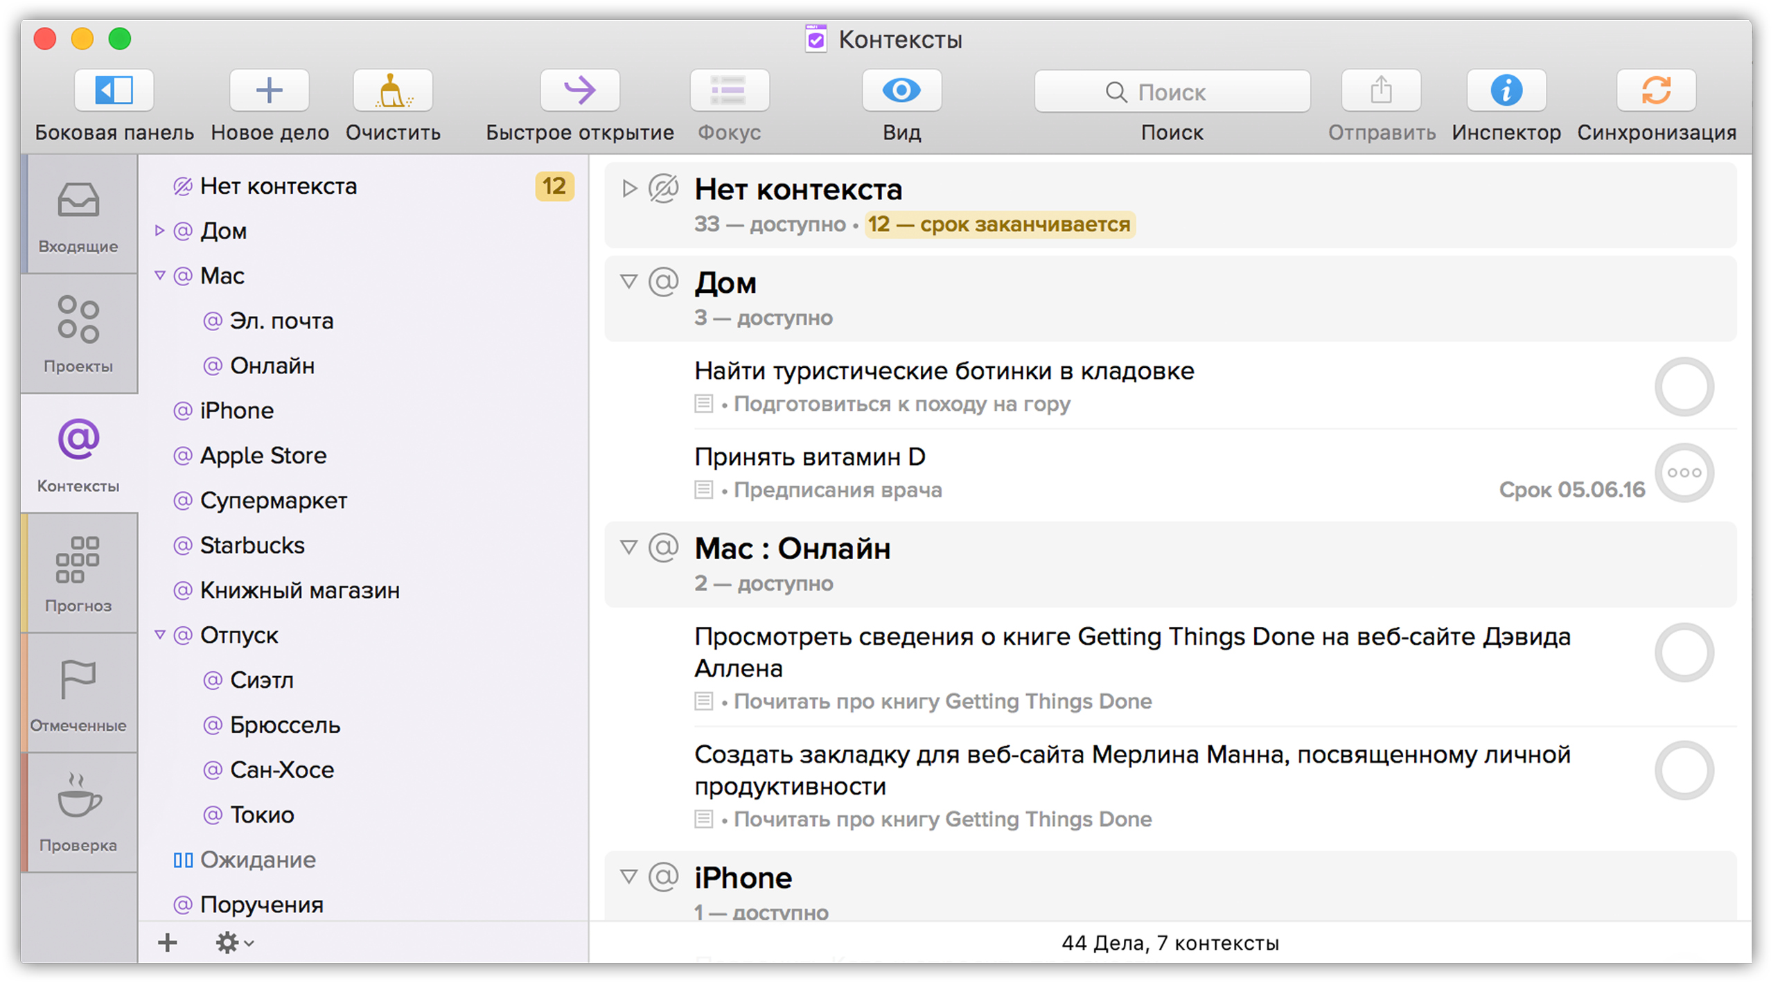Select Фокус toolbar item
This screenshot has height=983, width=1780.
pos(728,91)
